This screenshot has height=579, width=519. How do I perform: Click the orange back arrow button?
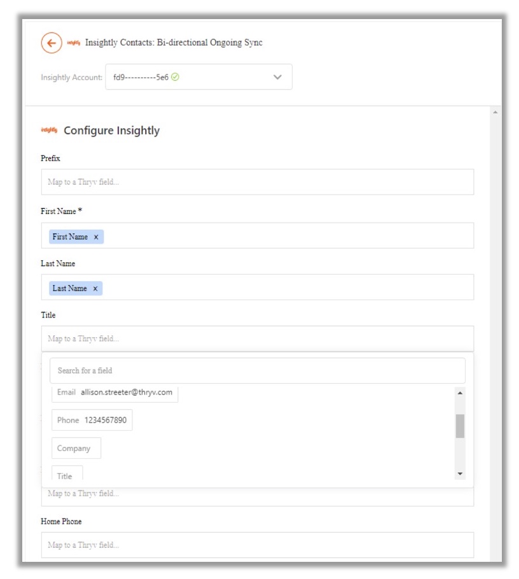point(52,43)
